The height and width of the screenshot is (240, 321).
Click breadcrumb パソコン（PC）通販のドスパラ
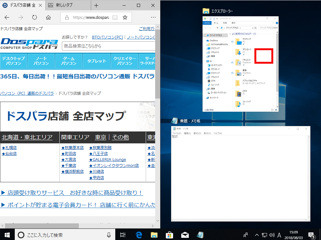click(x=27, y=93)
